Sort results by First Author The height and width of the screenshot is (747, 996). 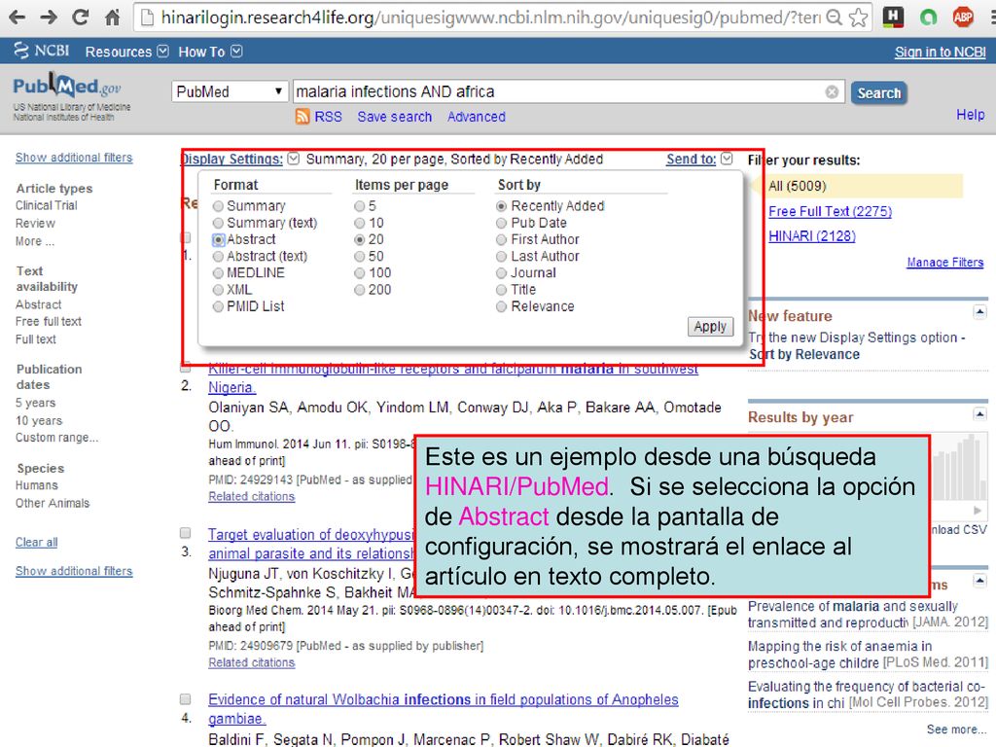(501, 239)
